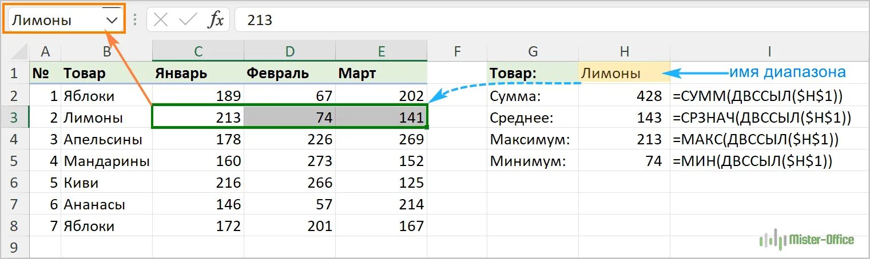Select row 8 header
The width and height of the screenshot is (870, 259).
15,226
